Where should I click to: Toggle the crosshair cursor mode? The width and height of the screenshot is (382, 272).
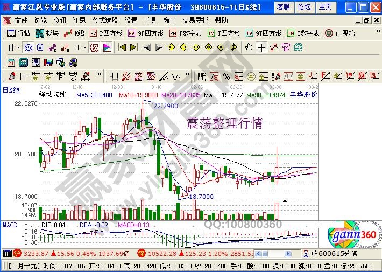pyautogui.click(x=261, y=47)
